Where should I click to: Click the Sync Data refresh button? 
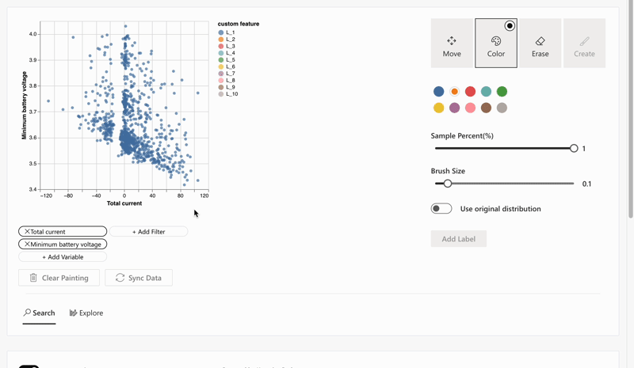(139, 278)
